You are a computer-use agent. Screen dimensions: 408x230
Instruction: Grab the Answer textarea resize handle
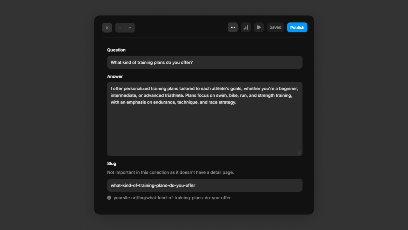click(299, 153)
